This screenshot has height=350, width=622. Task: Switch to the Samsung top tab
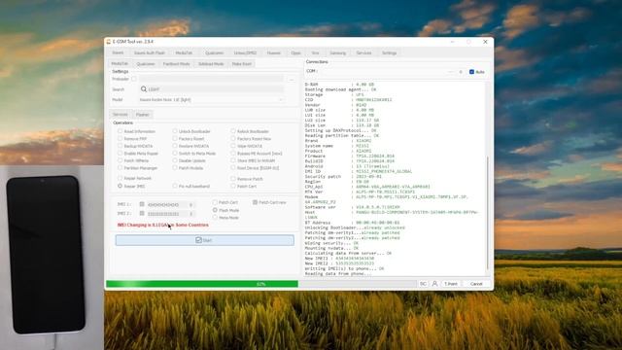(x=337, y=52)
